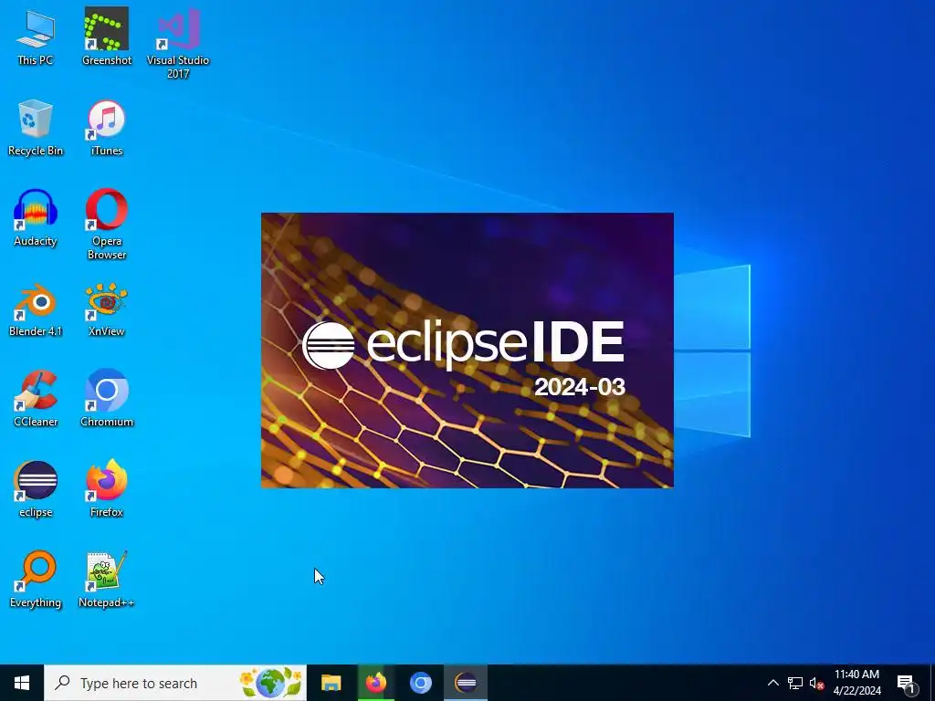
Task: Select the Recycle Bin icon
Action: point(36,128)
